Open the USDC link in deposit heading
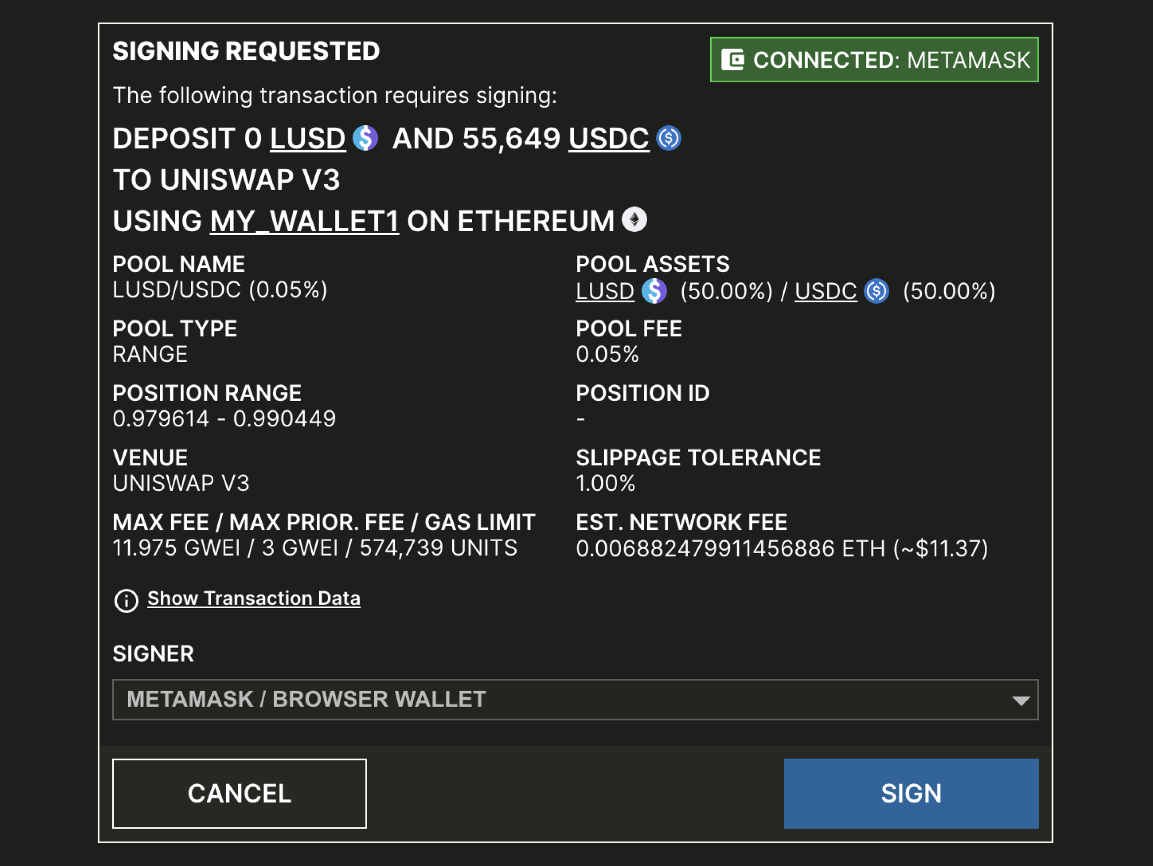This screenshot has height=866, width=1153. point(609,139)
